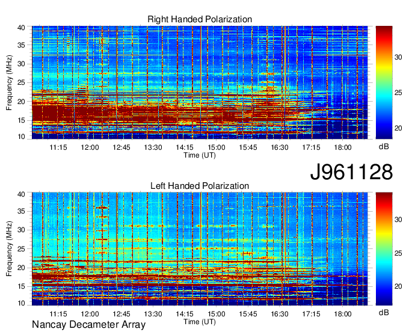Click the Nancay Decameter Array caption
Image resolution: width=409 pixels, height=332 pixels.
(x=88, y=325)
